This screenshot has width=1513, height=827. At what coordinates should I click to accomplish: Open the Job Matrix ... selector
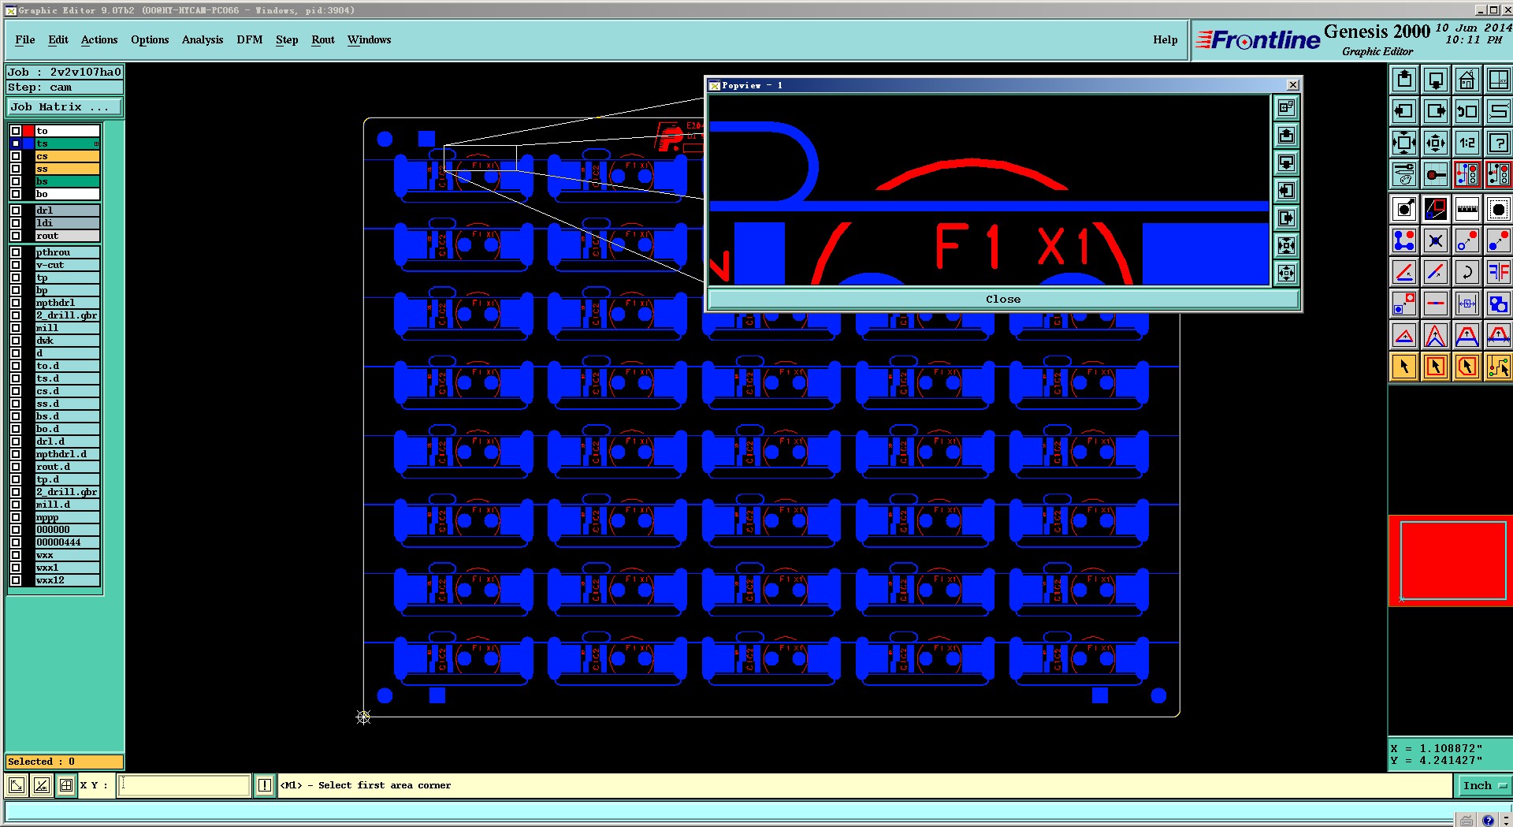65,107
